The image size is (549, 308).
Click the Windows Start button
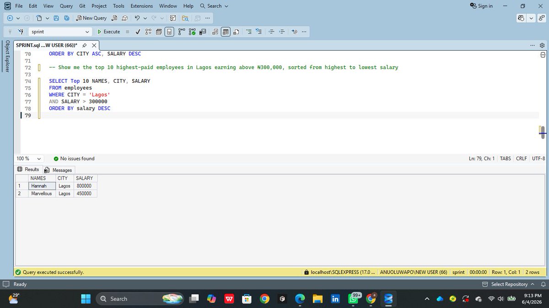[x=86, y=298]
